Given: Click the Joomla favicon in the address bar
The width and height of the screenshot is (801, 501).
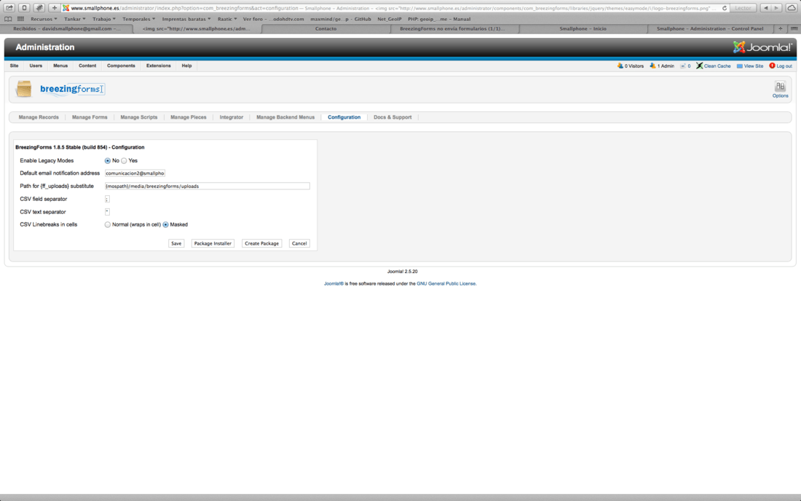Looking at the screenshot, I should (x=66, y=8).
